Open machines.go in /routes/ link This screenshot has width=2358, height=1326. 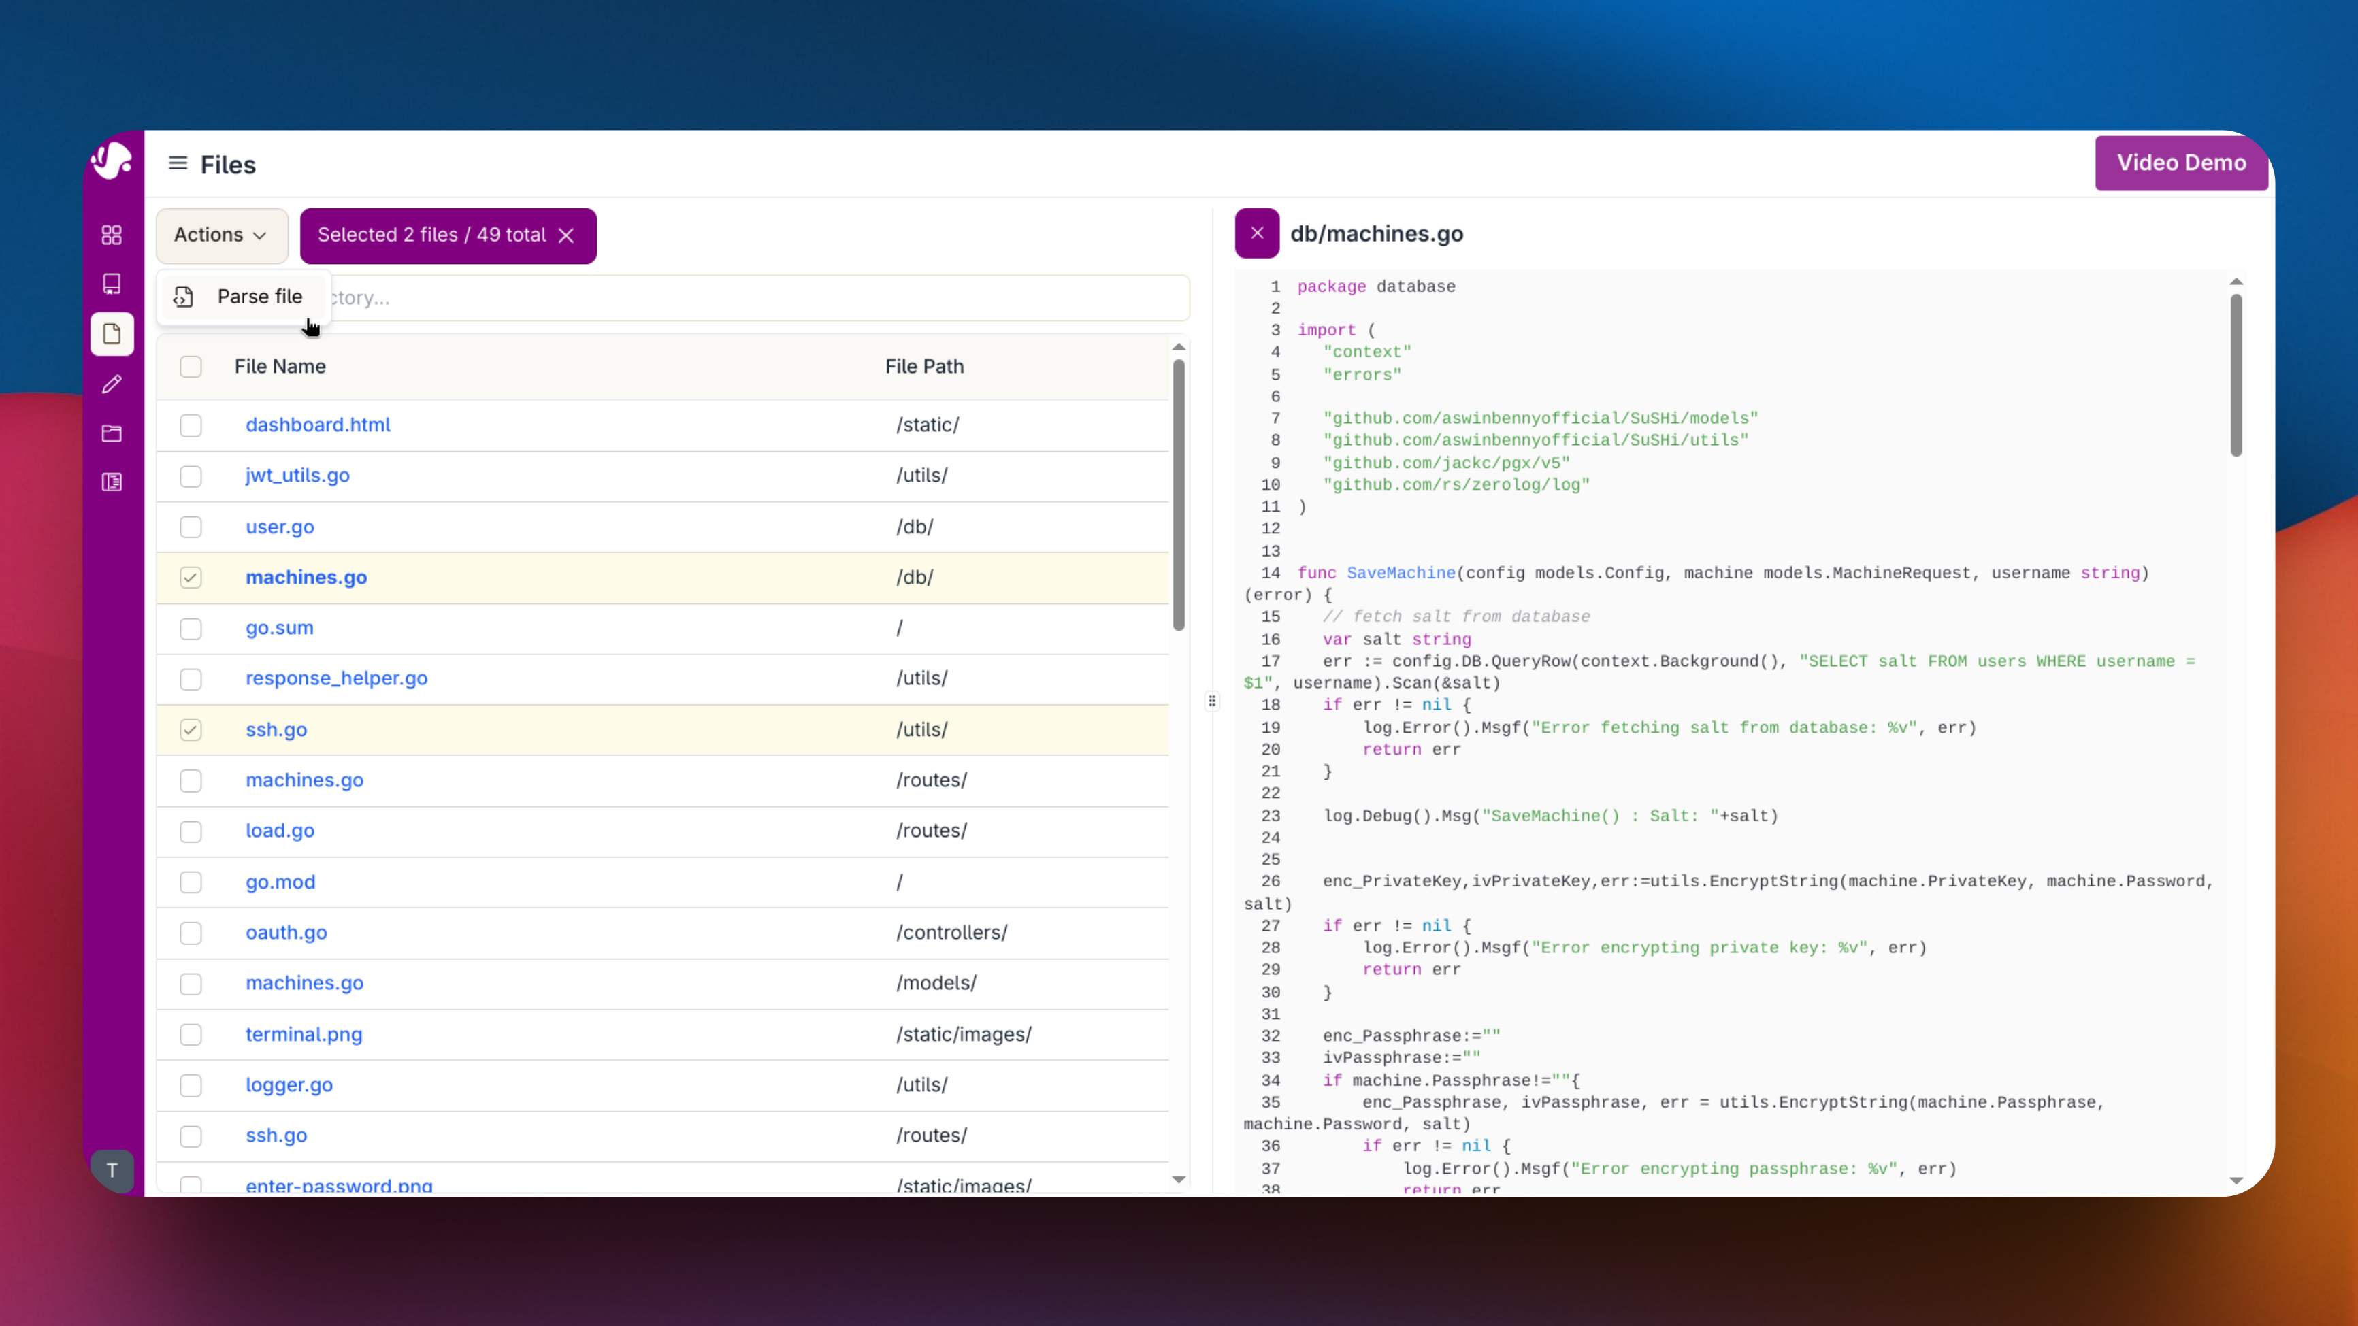click(x=304, y=780)
